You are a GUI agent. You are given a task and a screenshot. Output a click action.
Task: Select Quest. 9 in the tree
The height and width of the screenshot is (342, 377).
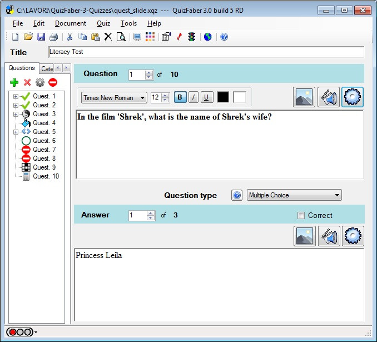click(44, 167)
